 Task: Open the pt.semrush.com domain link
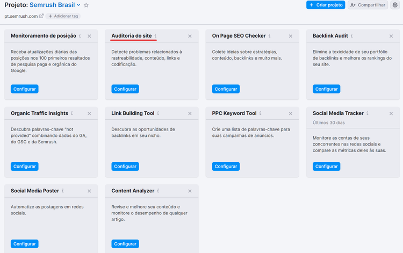point(21,16)
